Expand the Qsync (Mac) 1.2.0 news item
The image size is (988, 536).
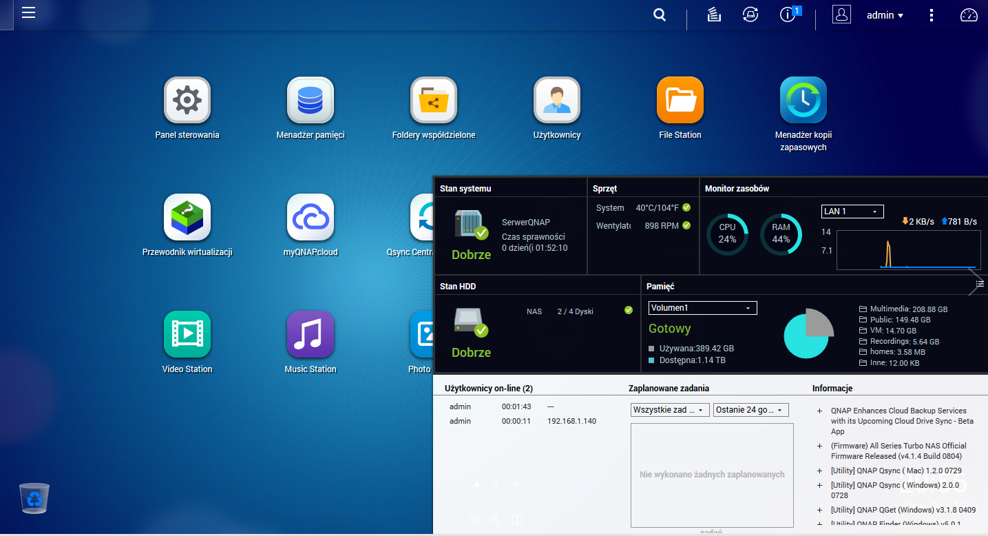(819, 471)
